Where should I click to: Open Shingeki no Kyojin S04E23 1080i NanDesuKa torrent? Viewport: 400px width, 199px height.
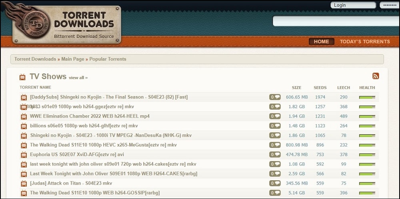[111, 135]
